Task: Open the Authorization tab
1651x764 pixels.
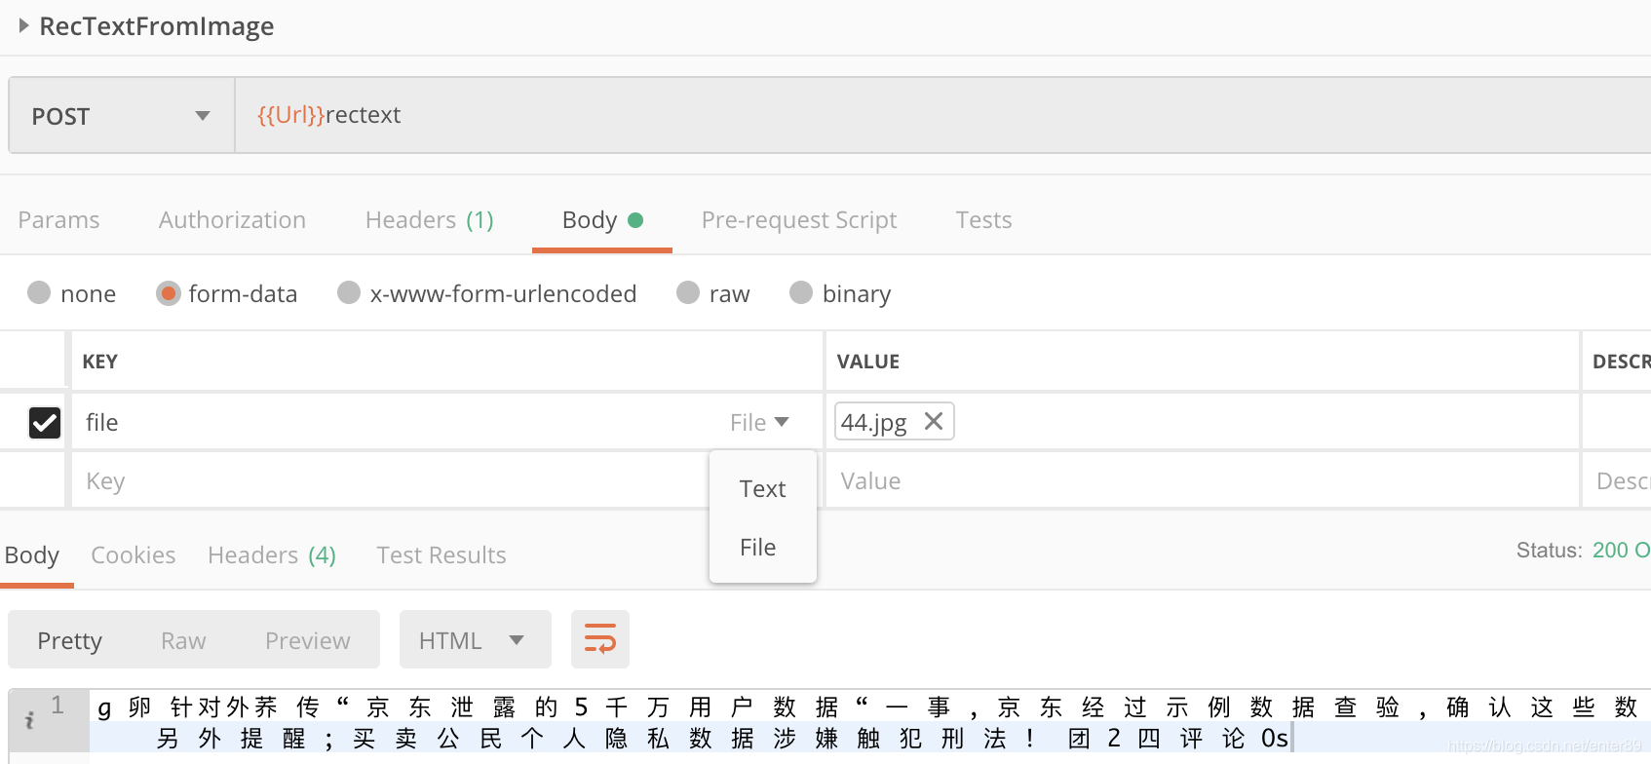Action: tap(232, 220)
